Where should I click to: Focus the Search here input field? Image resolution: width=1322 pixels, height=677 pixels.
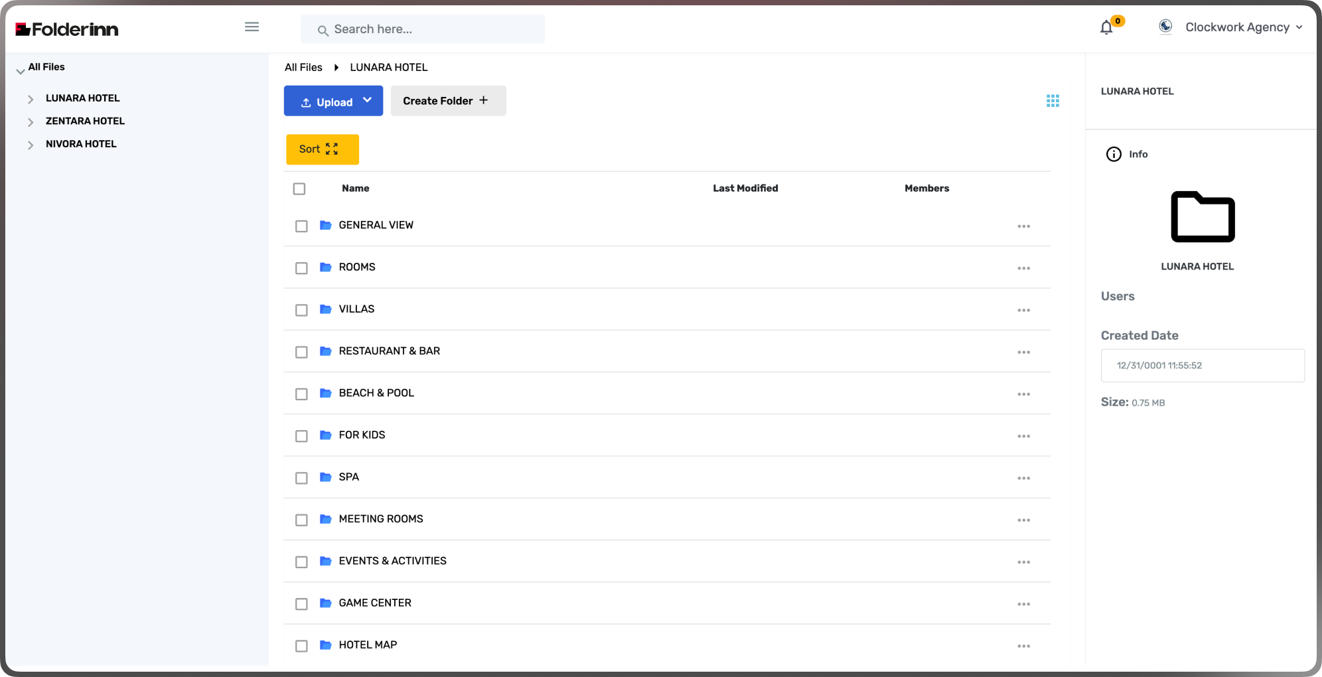click(x=431, y=29)
